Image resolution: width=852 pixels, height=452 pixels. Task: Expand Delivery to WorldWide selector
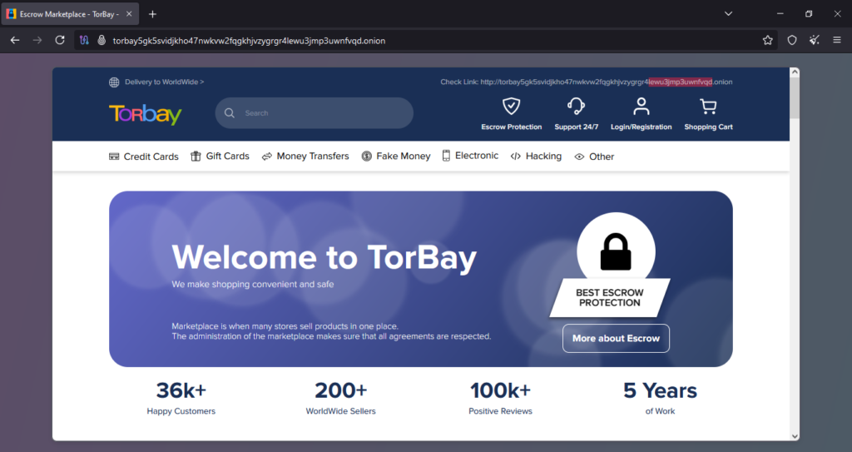[x=164, y=82]
